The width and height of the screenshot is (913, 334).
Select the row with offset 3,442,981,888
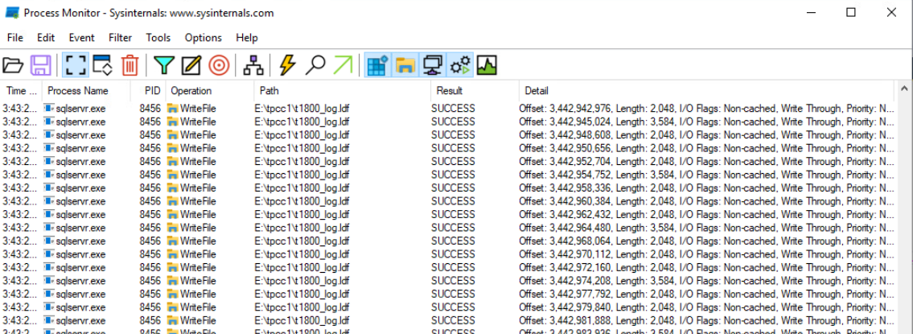pos(448,320)
